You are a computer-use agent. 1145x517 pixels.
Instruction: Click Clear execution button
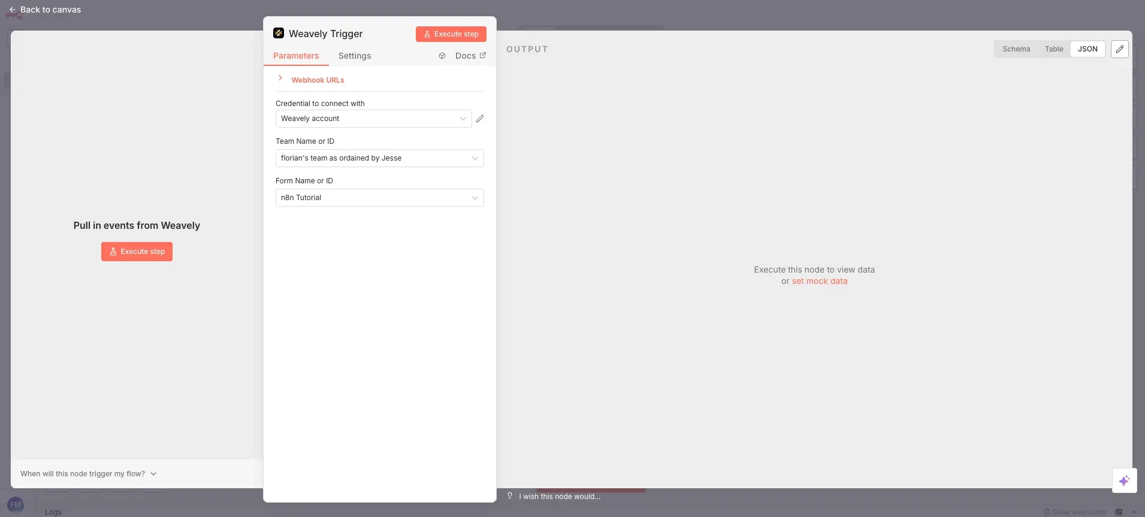click(x=1074, y=512)
